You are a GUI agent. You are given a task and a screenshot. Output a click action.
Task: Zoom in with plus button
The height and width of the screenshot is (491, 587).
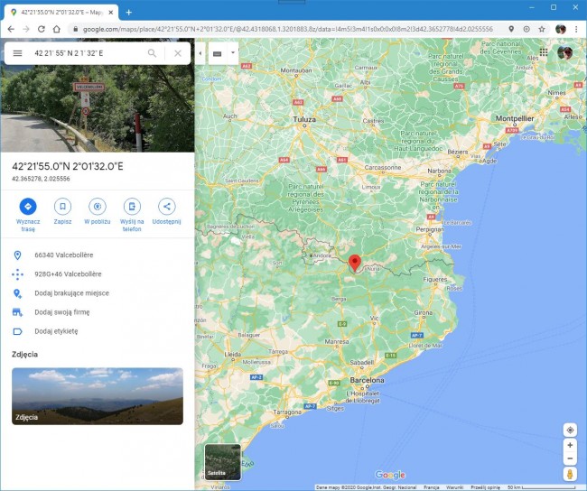coord(570,445)
